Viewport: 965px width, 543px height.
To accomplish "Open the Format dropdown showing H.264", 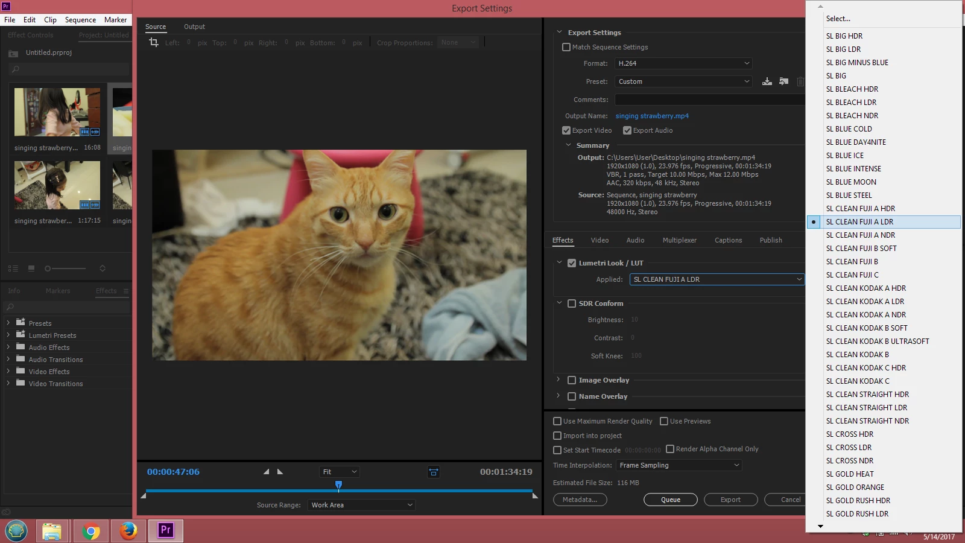I will (x=683, y=63).
